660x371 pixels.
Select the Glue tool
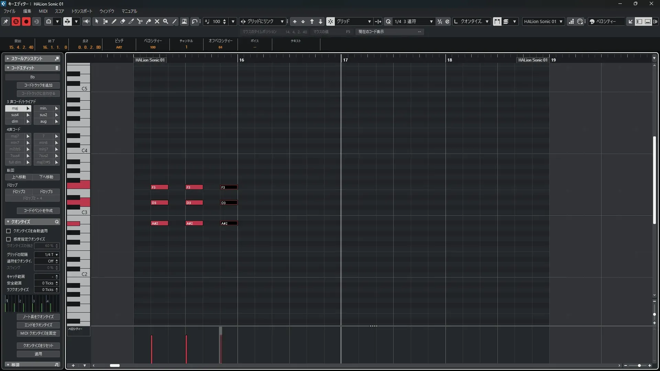tap(148, 21)
